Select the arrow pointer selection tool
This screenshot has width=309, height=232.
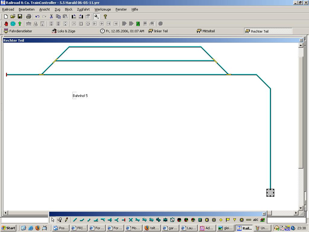click(x=53, y=220)
